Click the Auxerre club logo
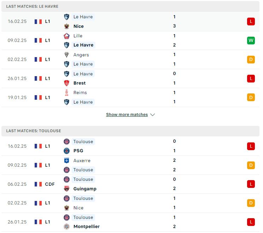 tap(66, 161)
